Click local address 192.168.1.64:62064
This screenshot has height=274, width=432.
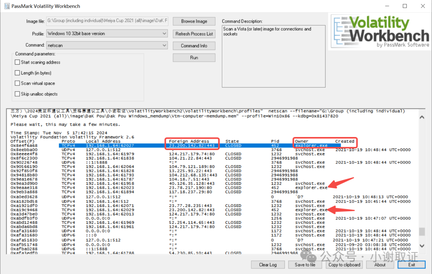110,167
